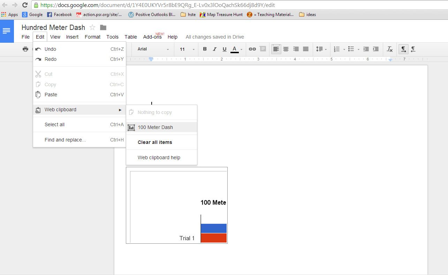Screen dimensions: 448x275
Task: Expand the bulleted list options arrow
Action: click(358, 49)
